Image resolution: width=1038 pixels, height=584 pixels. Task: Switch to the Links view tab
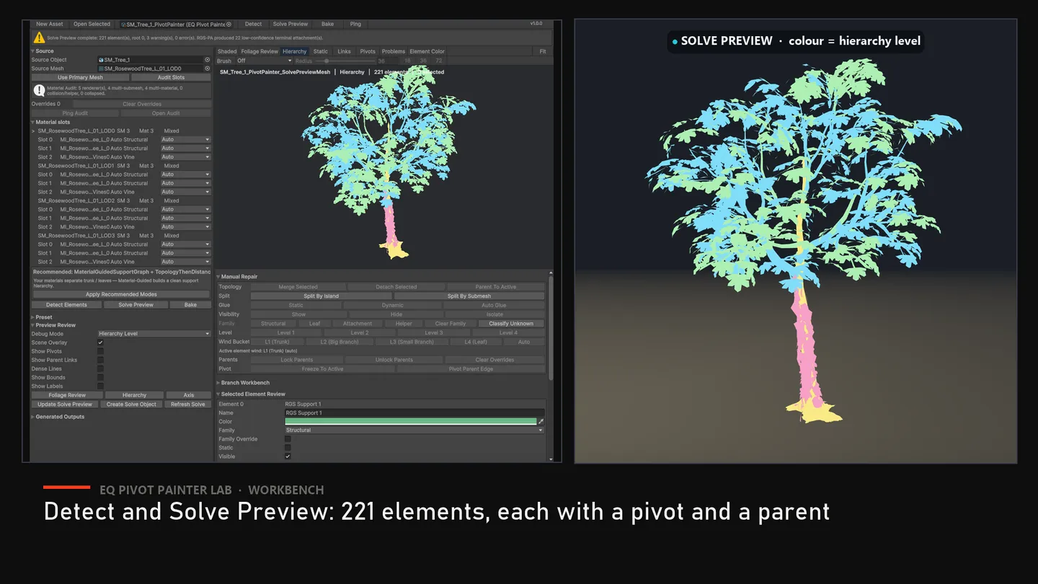pyautogui.click(x=345, y=51)
